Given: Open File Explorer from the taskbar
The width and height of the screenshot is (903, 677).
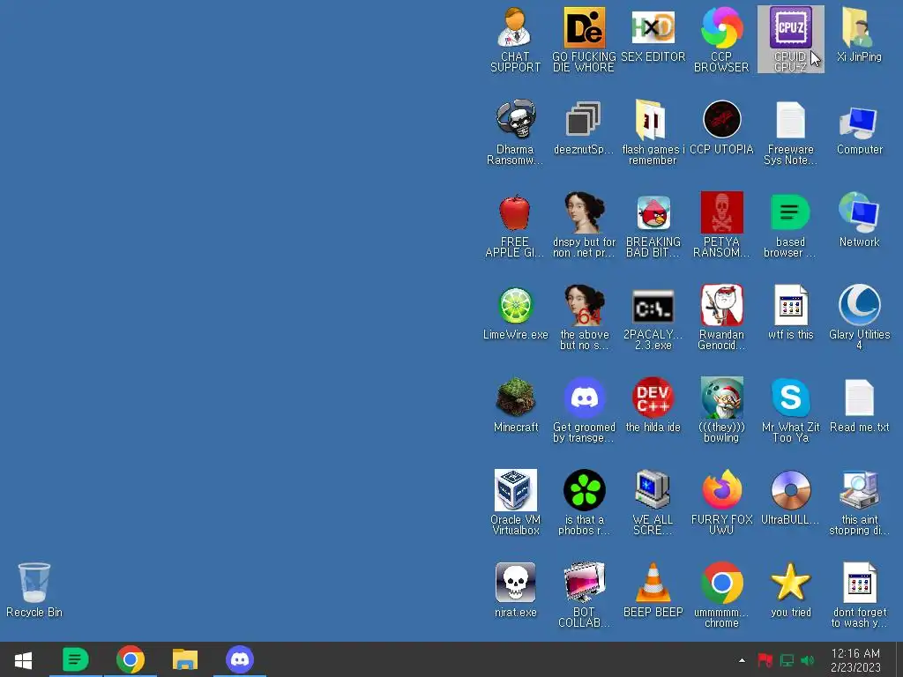Looking at the screenshot, I should tap(185, 659).
